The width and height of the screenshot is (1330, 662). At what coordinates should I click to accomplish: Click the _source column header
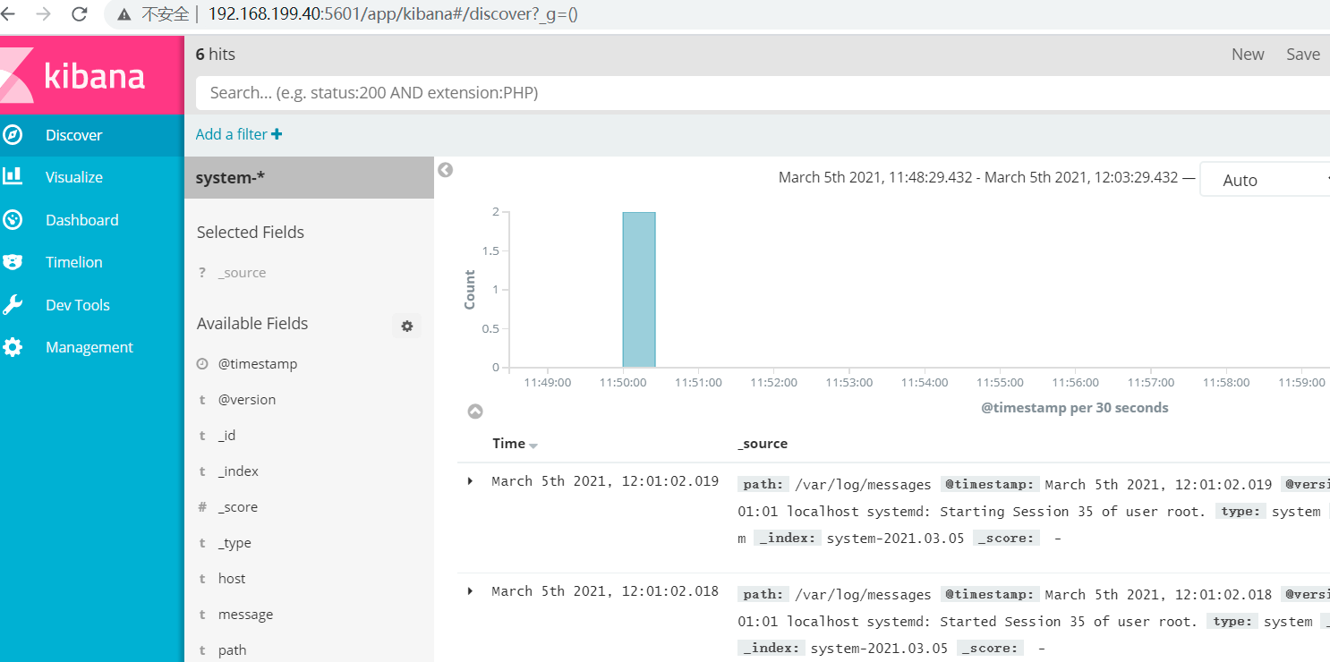coord(763,444)
